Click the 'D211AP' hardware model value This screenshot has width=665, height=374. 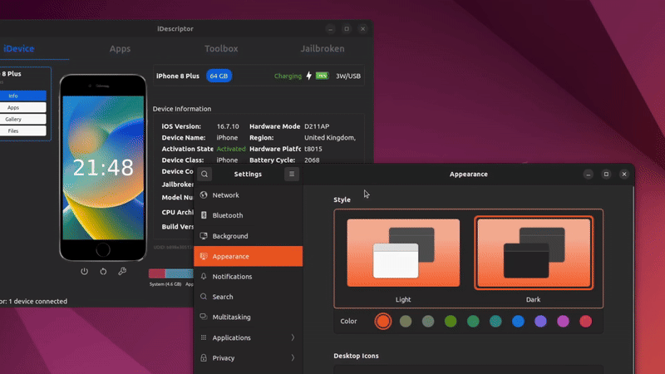pos(317,126)
